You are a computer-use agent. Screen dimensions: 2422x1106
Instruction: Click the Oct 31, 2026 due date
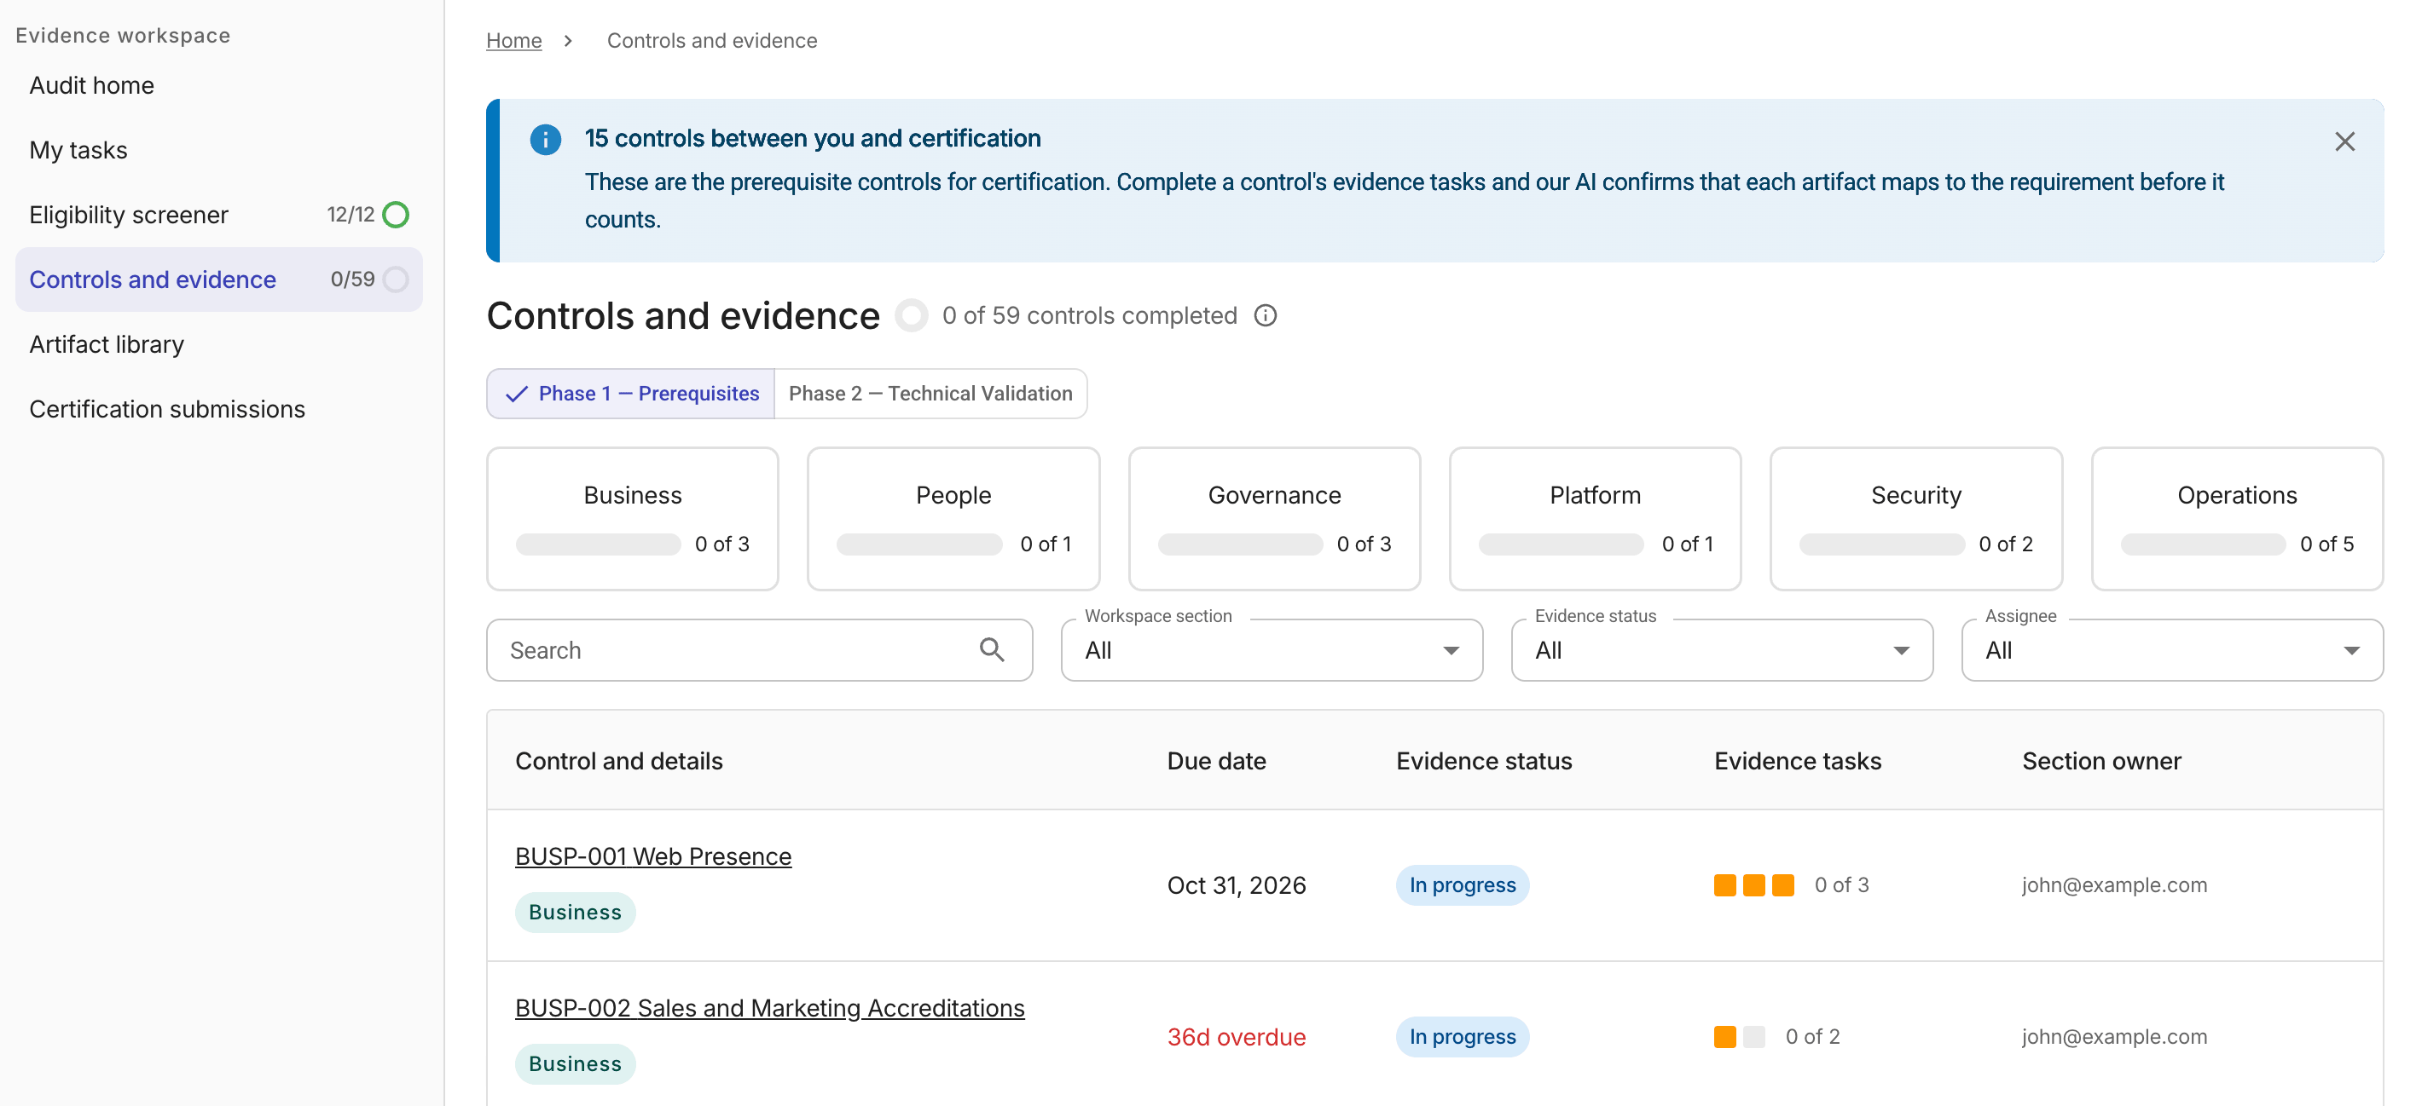1237,885
